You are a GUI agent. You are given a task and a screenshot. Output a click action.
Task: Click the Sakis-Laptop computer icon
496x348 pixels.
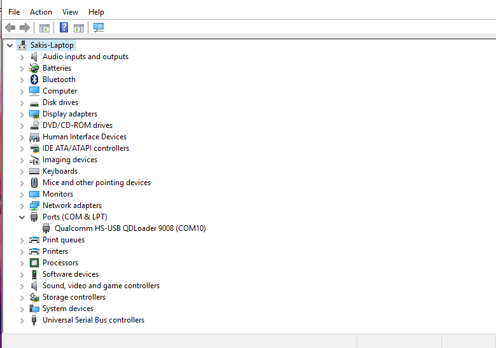tap(22, 45)
